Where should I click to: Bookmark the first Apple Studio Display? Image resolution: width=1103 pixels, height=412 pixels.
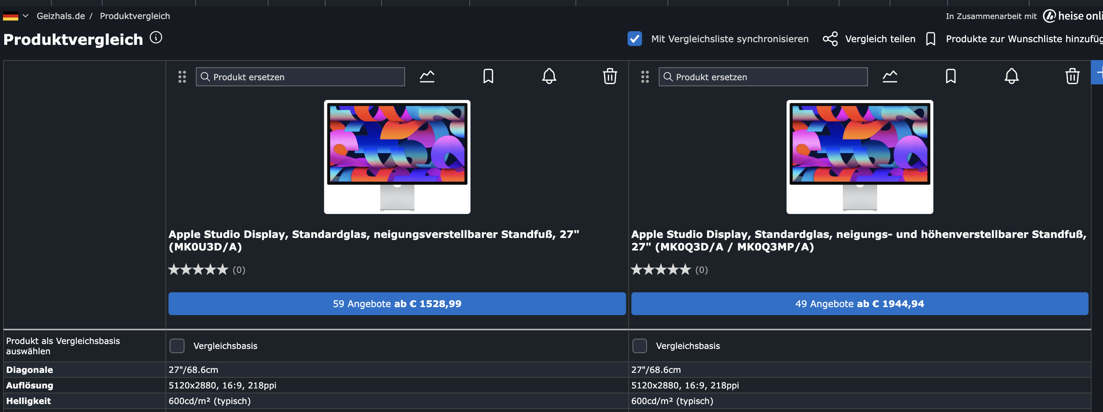(x=488, y=76)
